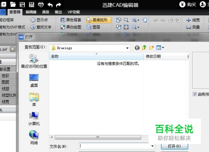This screenshot has height=152, width=209.
Task: Print the drawing using the printer icon
Action: pyautogui.click(x=41, y=5)
